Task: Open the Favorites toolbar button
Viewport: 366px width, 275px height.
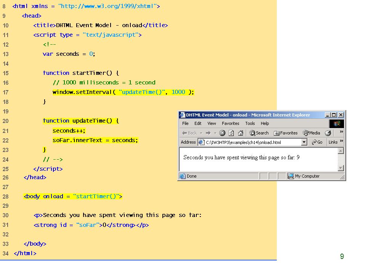Action: pos(286,133)
